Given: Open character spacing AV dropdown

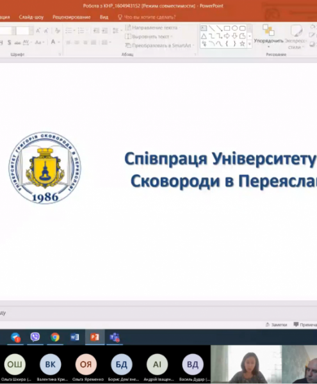Looking at the screenshot, I should (x=27, y=42).
